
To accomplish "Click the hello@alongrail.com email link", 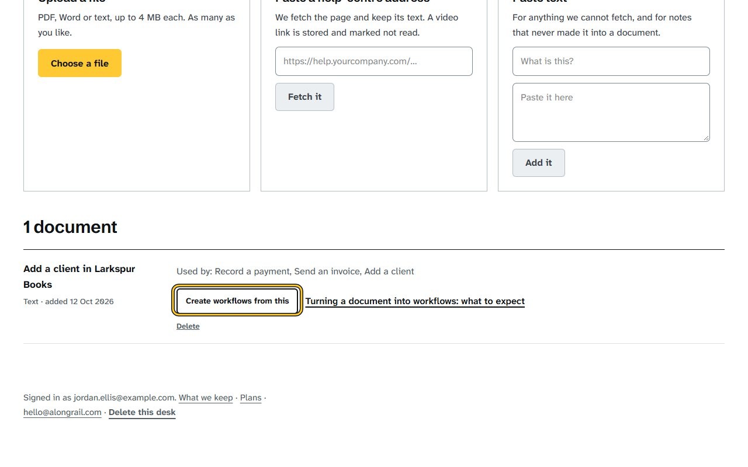I will 63,412.
